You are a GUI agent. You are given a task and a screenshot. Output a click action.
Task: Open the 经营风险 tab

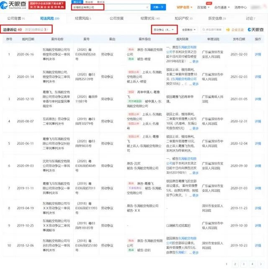[83, 18]
